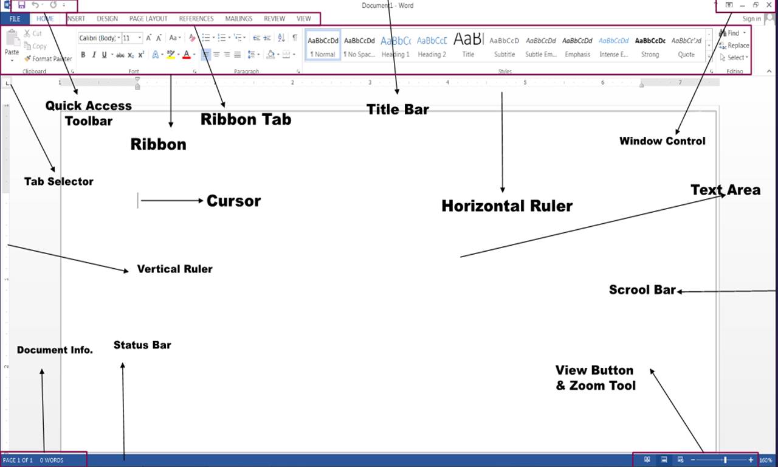Open the Font name dropdown
Screen dimensions: 778x467
tap(119, 38)
